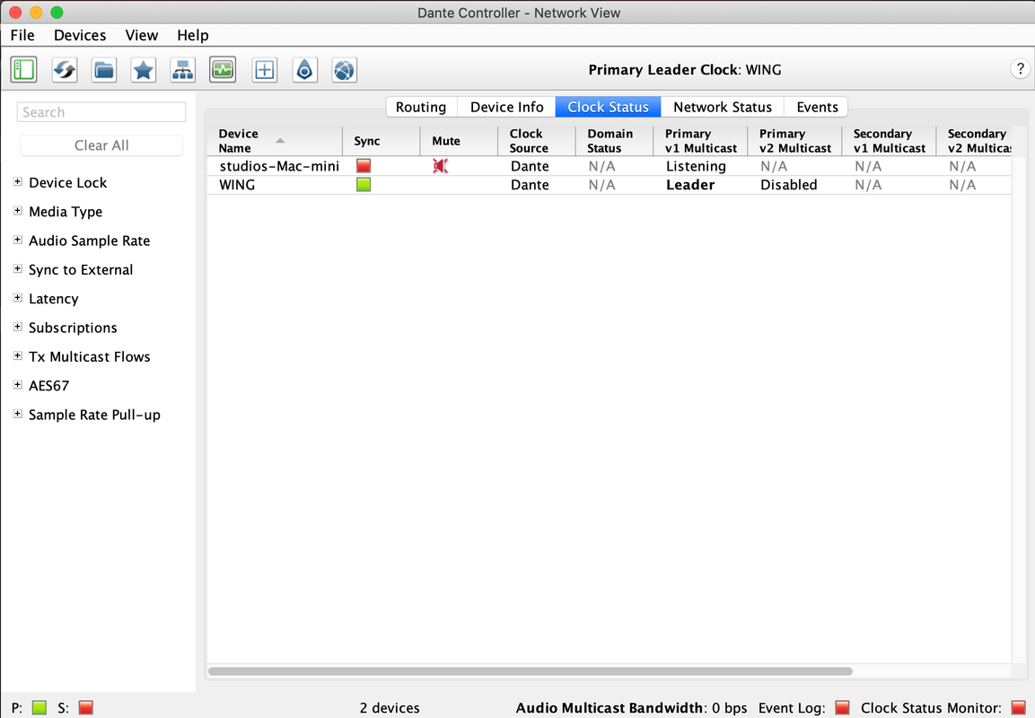Click the Dante clock source for WING
The width and height of the screenshot is (1035, 718).
point(530,185)
